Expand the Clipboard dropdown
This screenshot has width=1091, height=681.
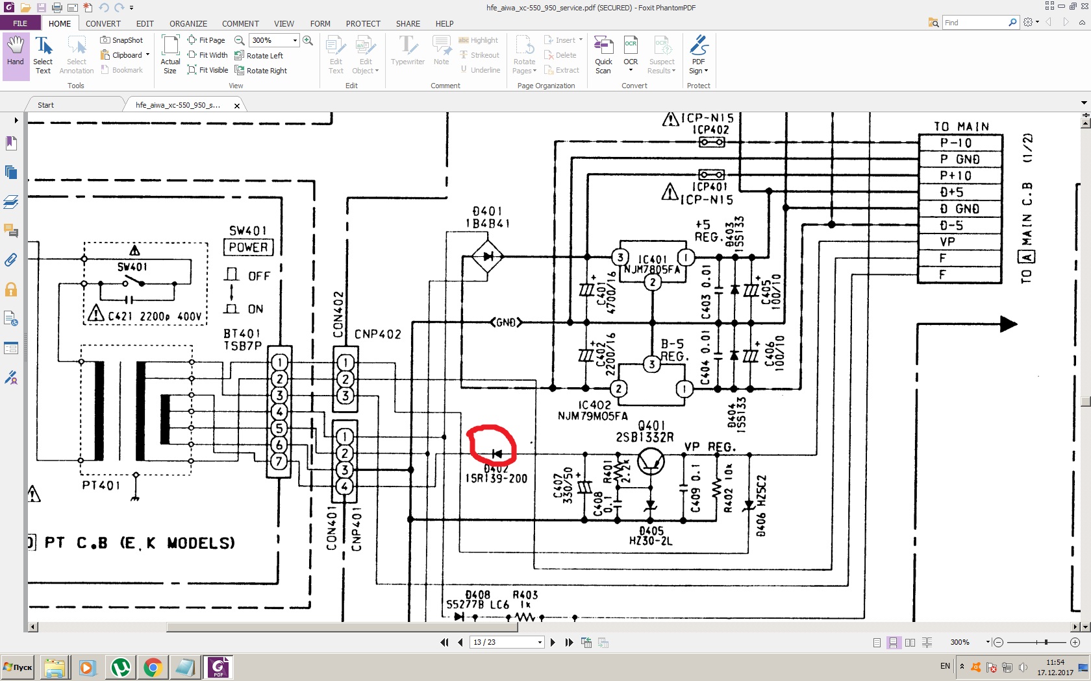pos(147,55)
